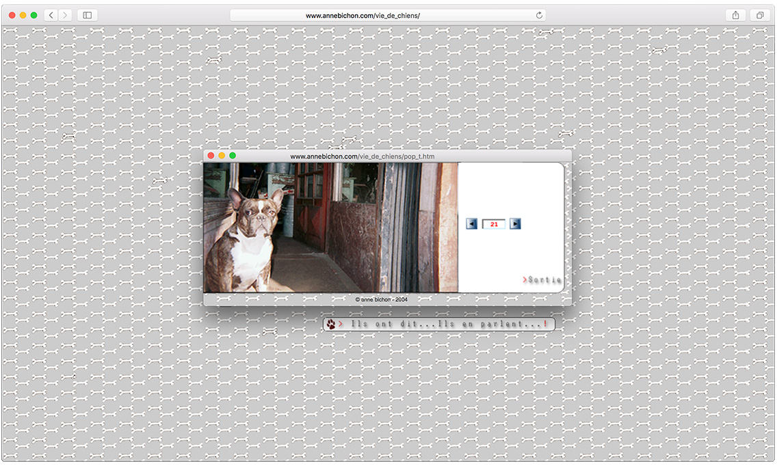The height and width of the screenshot is (468, 777).
Task: Maximize the popup with its green button
Action: click(x=233, y=156)
